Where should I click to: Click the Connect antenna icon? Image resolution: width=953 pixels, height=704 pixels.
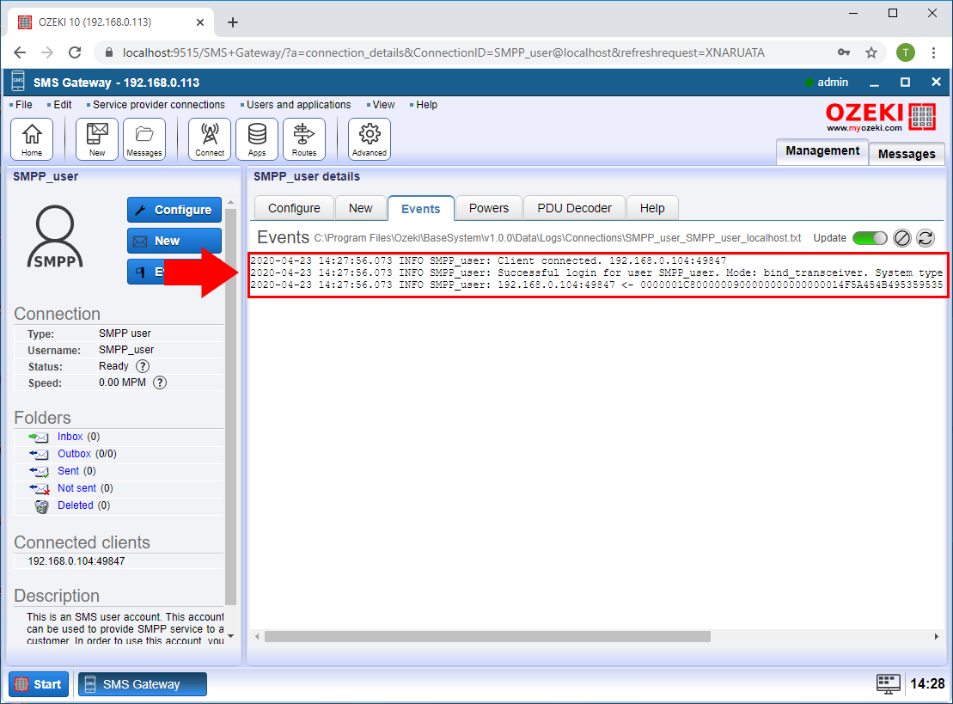(x=210, y=138)
